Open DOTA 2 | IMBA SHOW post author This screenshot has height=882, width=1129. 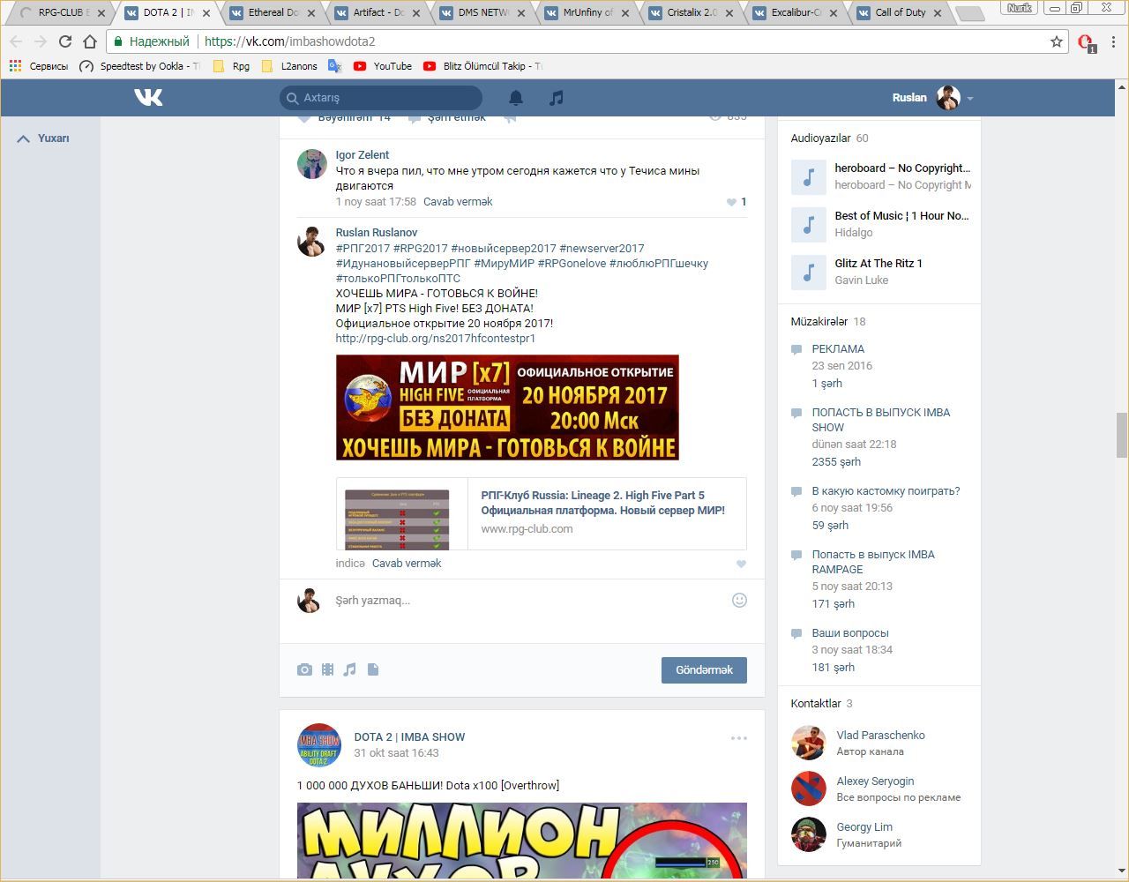pos(409,737)
